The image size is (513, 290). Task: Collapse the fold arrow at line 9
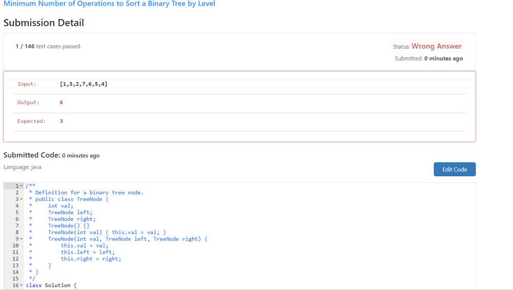[22, 239]
